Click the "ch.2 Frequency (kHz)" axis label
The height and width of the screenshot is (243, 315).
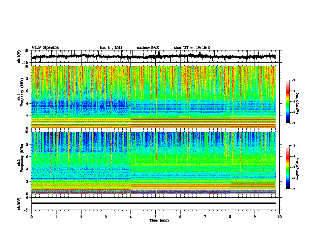point(20,158)
